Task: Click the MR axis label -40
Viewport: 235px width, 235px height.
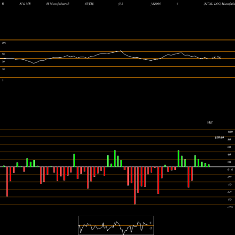Action: [229, 185]
